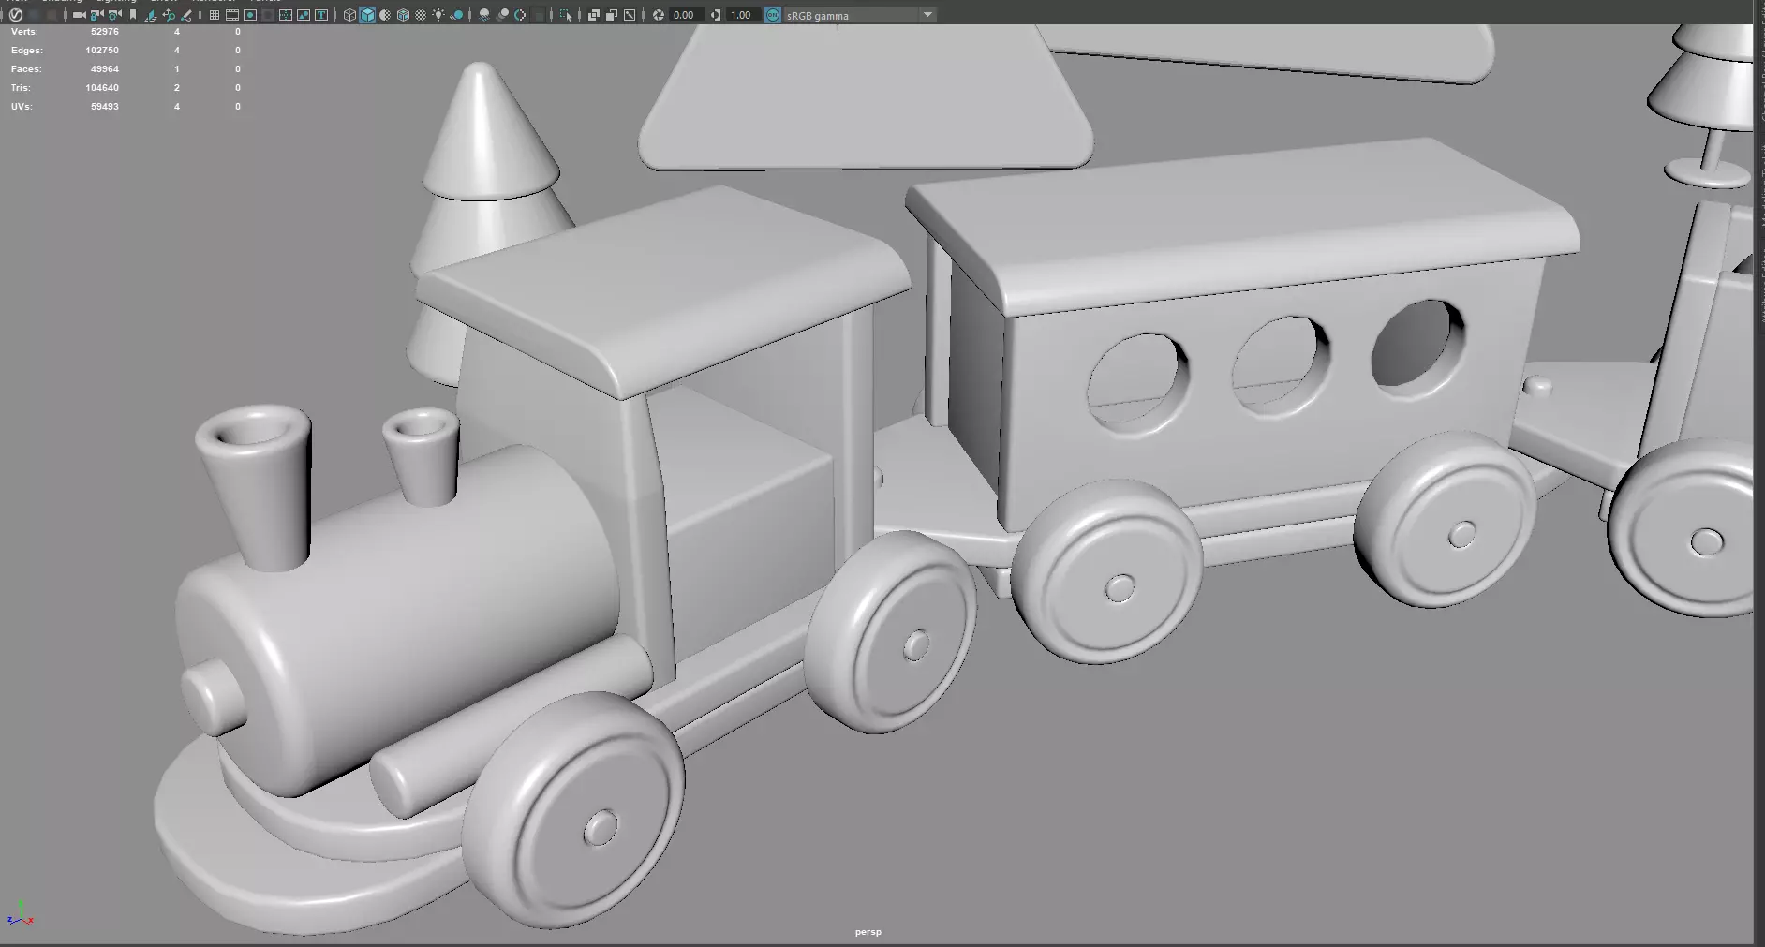The width and height of the screenshot is (1765, 947).
Task: Toggle the resolution gate icon
Action: [x=250, y=15]
